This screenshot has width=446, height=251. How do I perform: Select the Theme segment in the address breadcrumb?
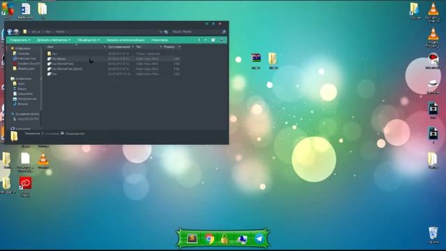click(x=60, y=31)
